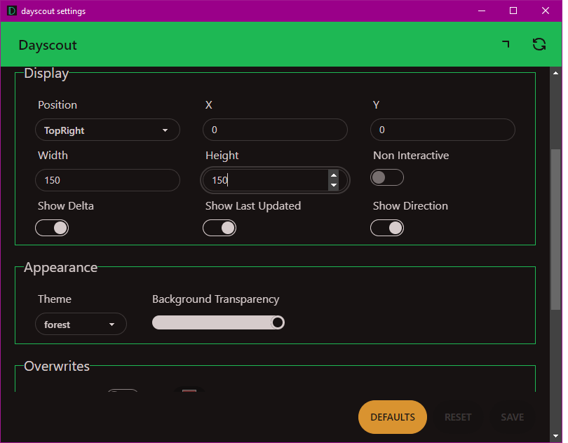Click the Appearance section heading
Viewport: 568px width, 443px height.
pos(61,267)
